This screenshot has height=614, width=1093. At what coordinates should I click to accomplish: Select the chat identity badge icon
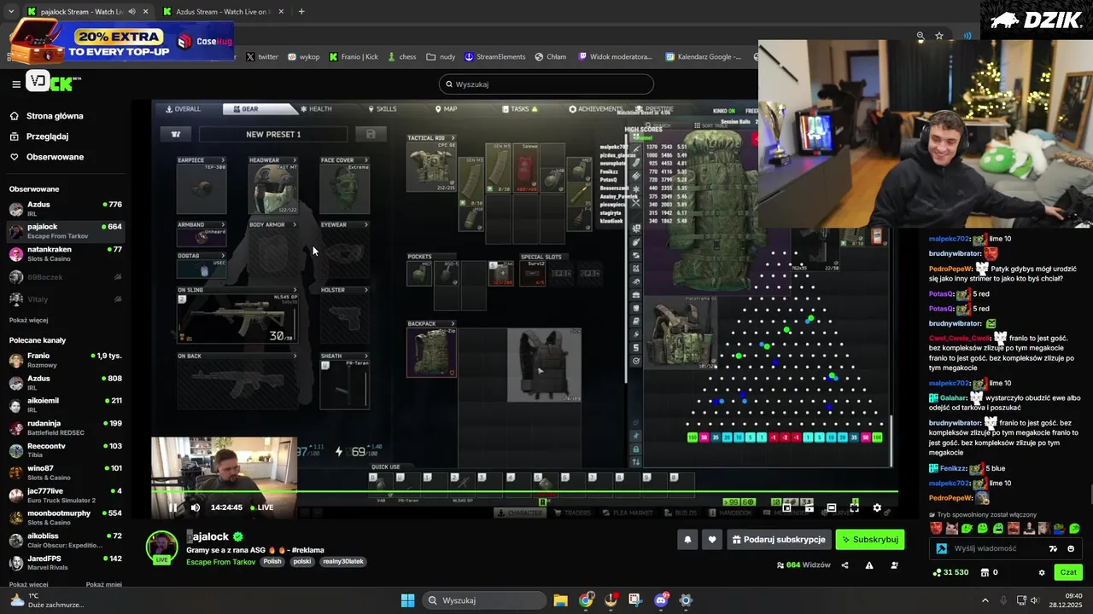coord(941,548)
